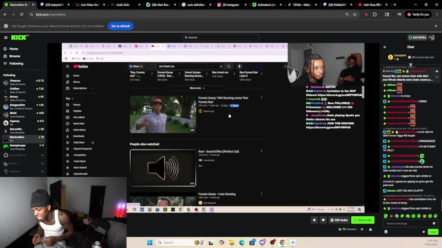The width and height of the screenshot is (442, 248).
Task: Select Cgeezy channel in Following
Action: click(x=23, y=122)
